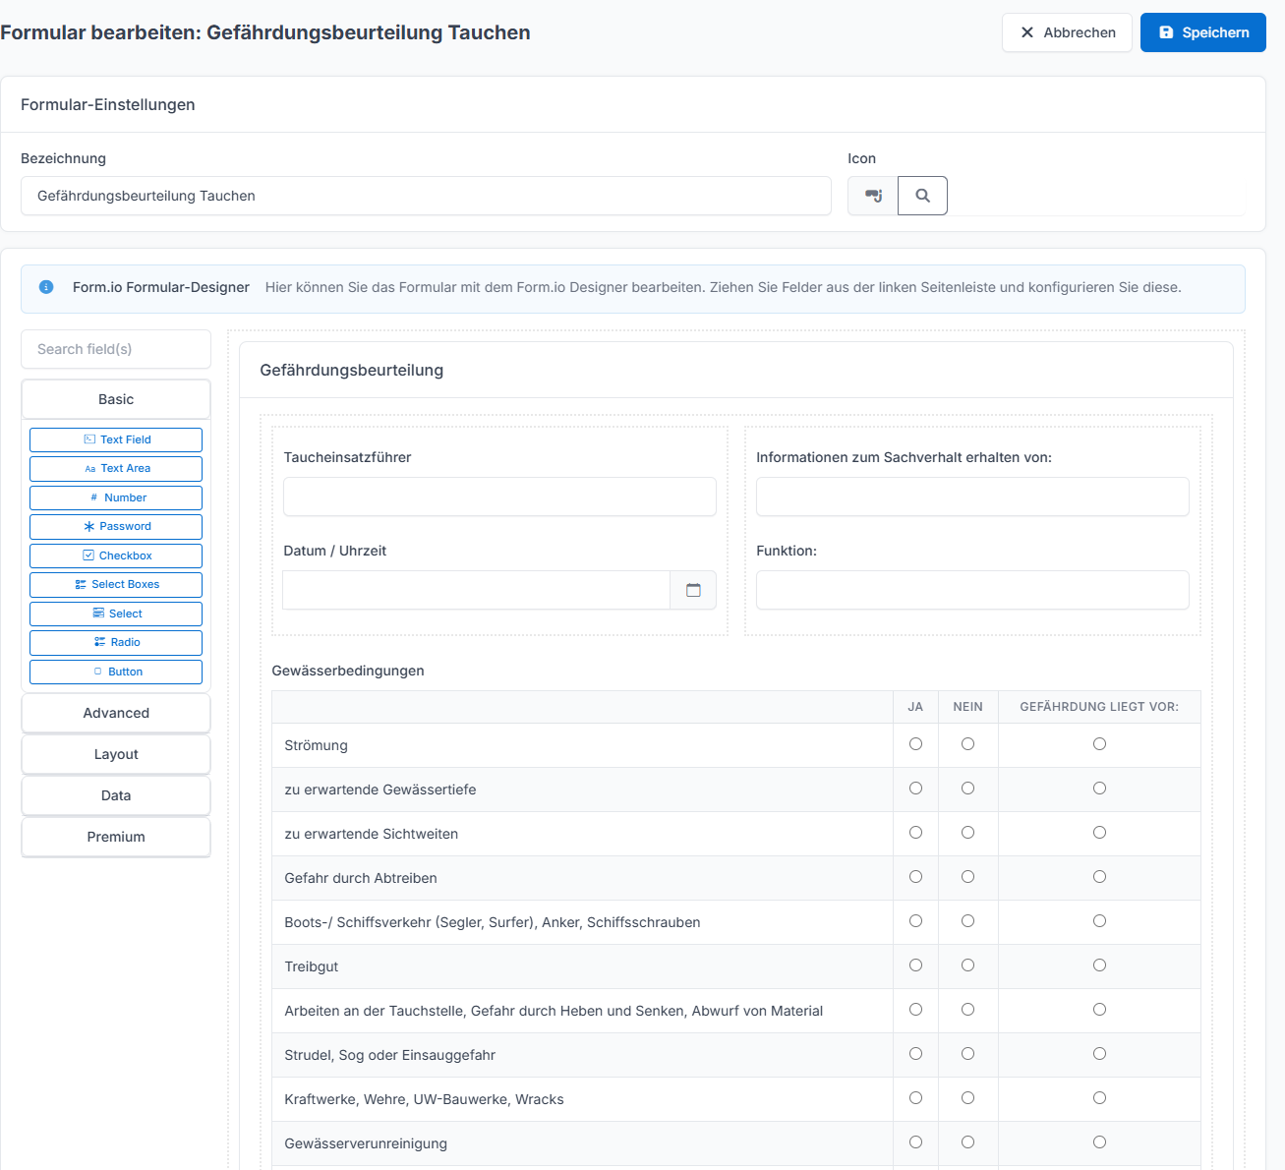
Task: Edit the Bezeichnung input field
Action: [x=426, y=196]
